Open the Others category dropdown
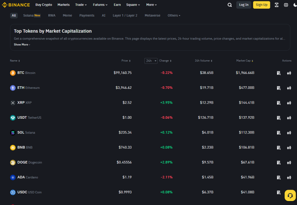Screen dimensions: 297x205 174,16
